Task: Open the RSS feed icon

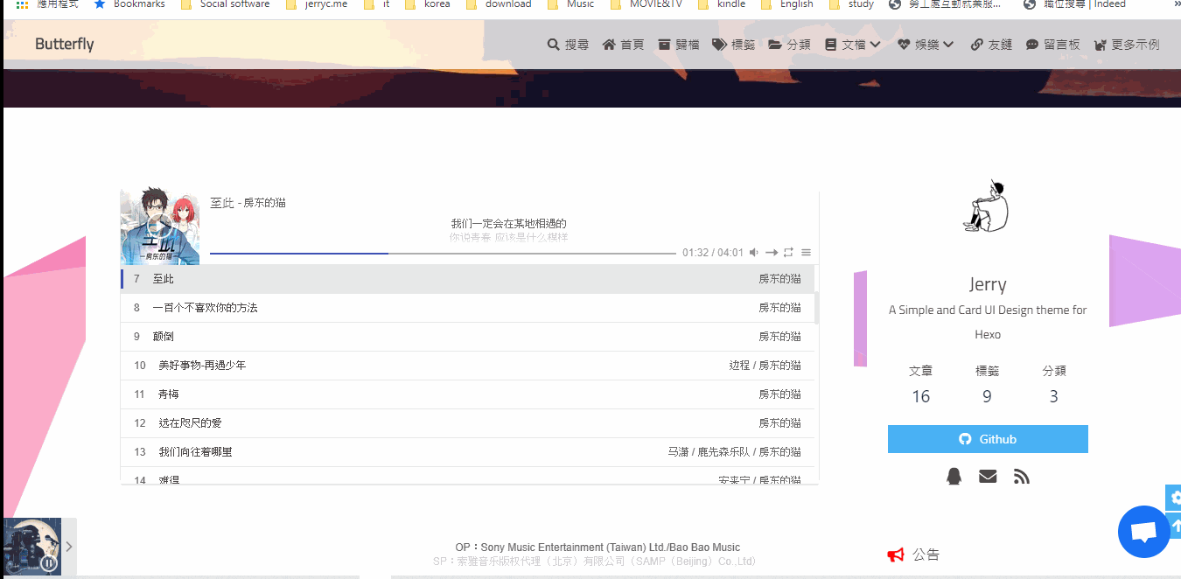Action: point(1021,476)
